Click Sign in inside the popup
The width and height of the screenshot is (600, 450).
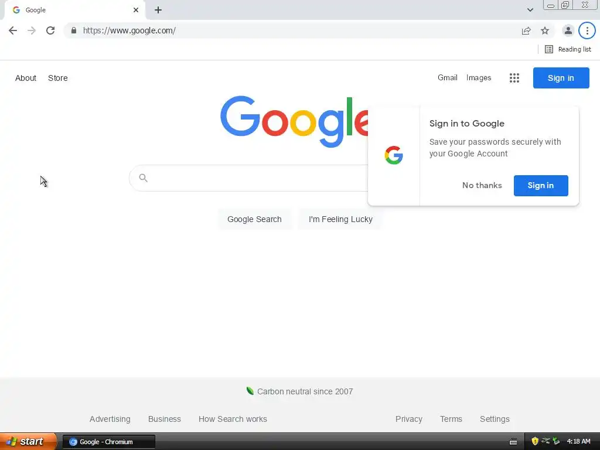coord(541,186)
